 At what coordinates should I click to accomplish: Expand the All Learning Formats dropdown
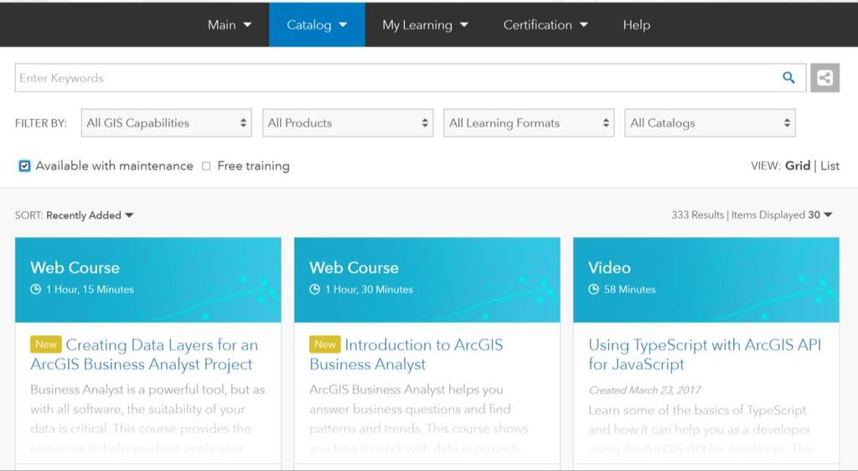(x=530, y=123)
